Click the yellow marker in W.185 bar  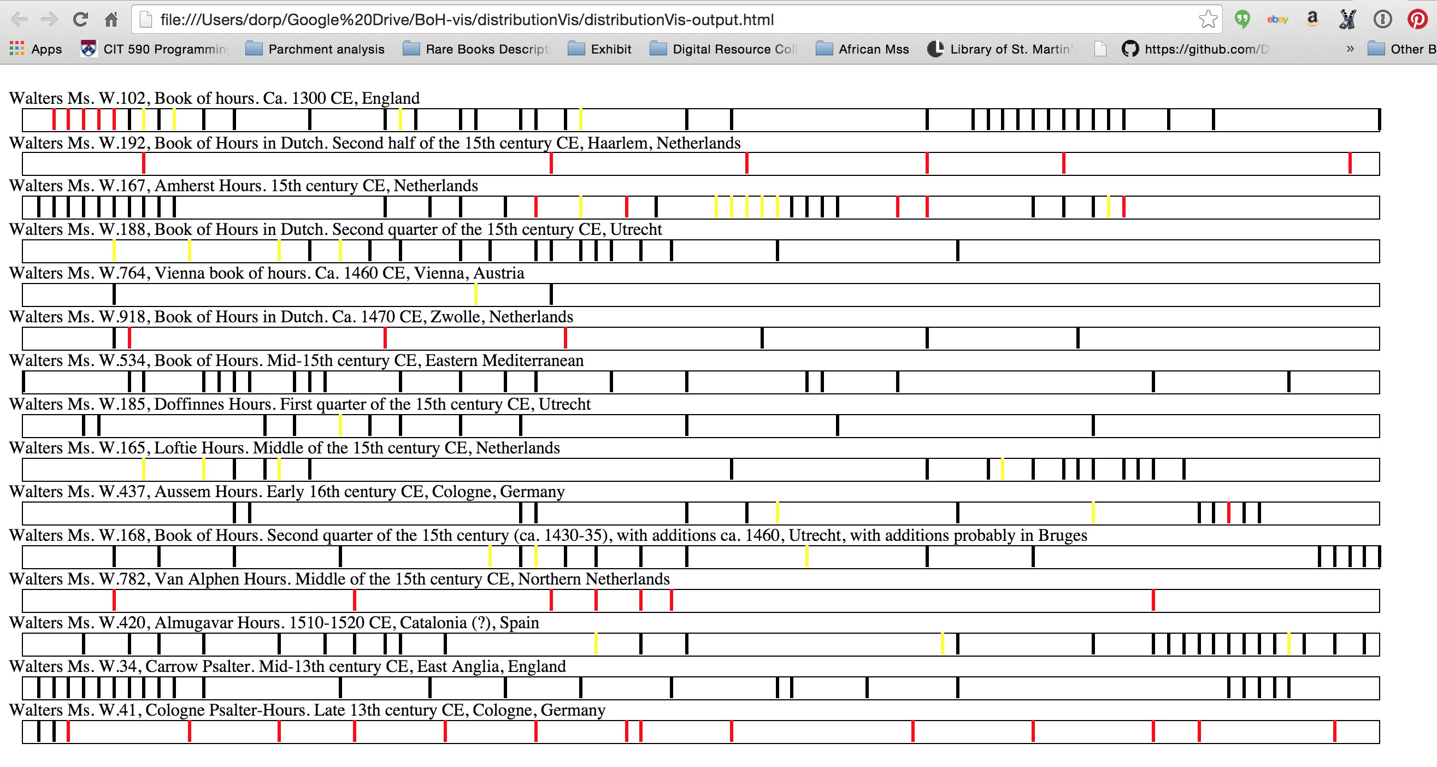click(340, 426)
